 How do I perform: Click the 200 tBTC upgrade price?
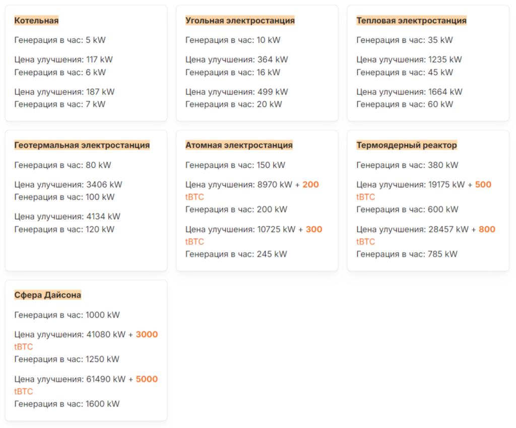pos(252,191)
